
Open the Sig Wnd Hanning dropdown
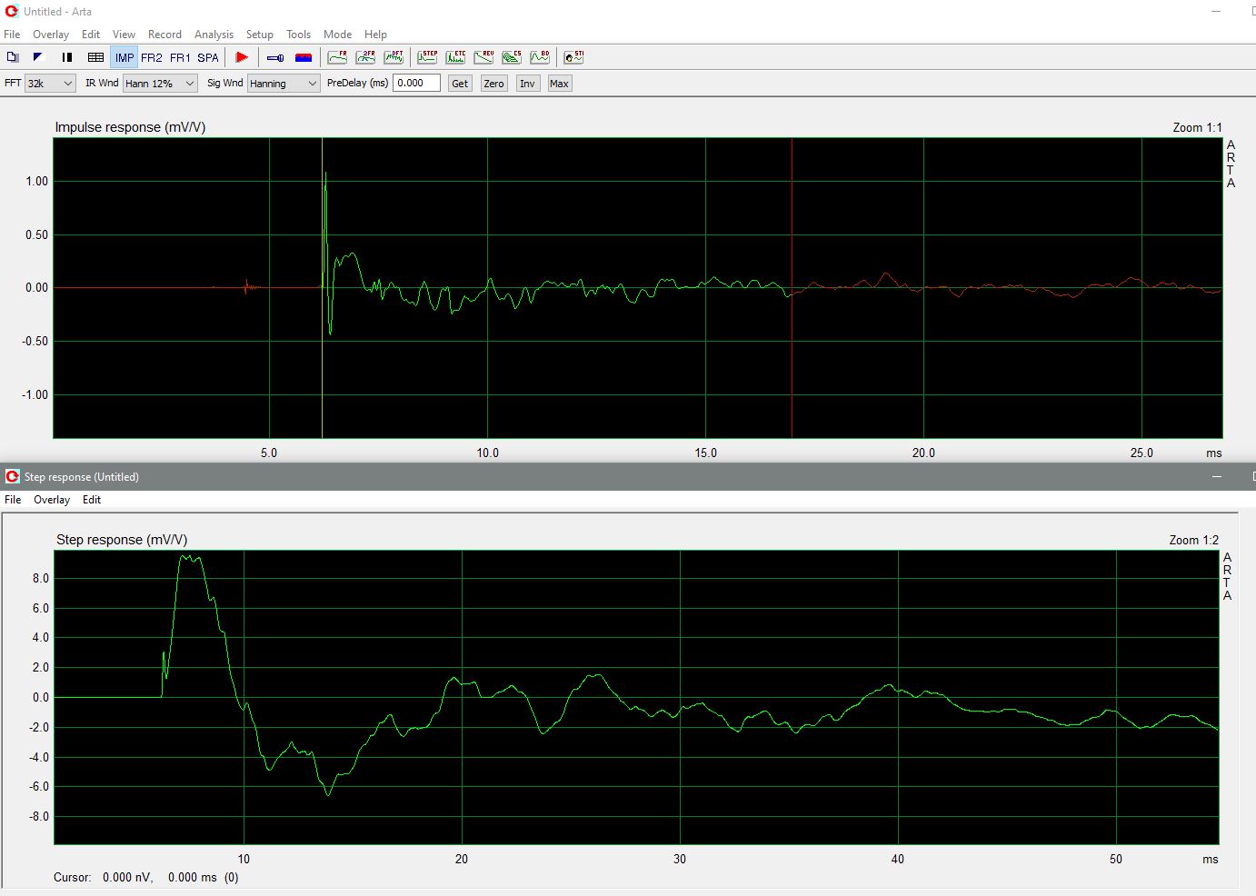click(x=284, y=84)
